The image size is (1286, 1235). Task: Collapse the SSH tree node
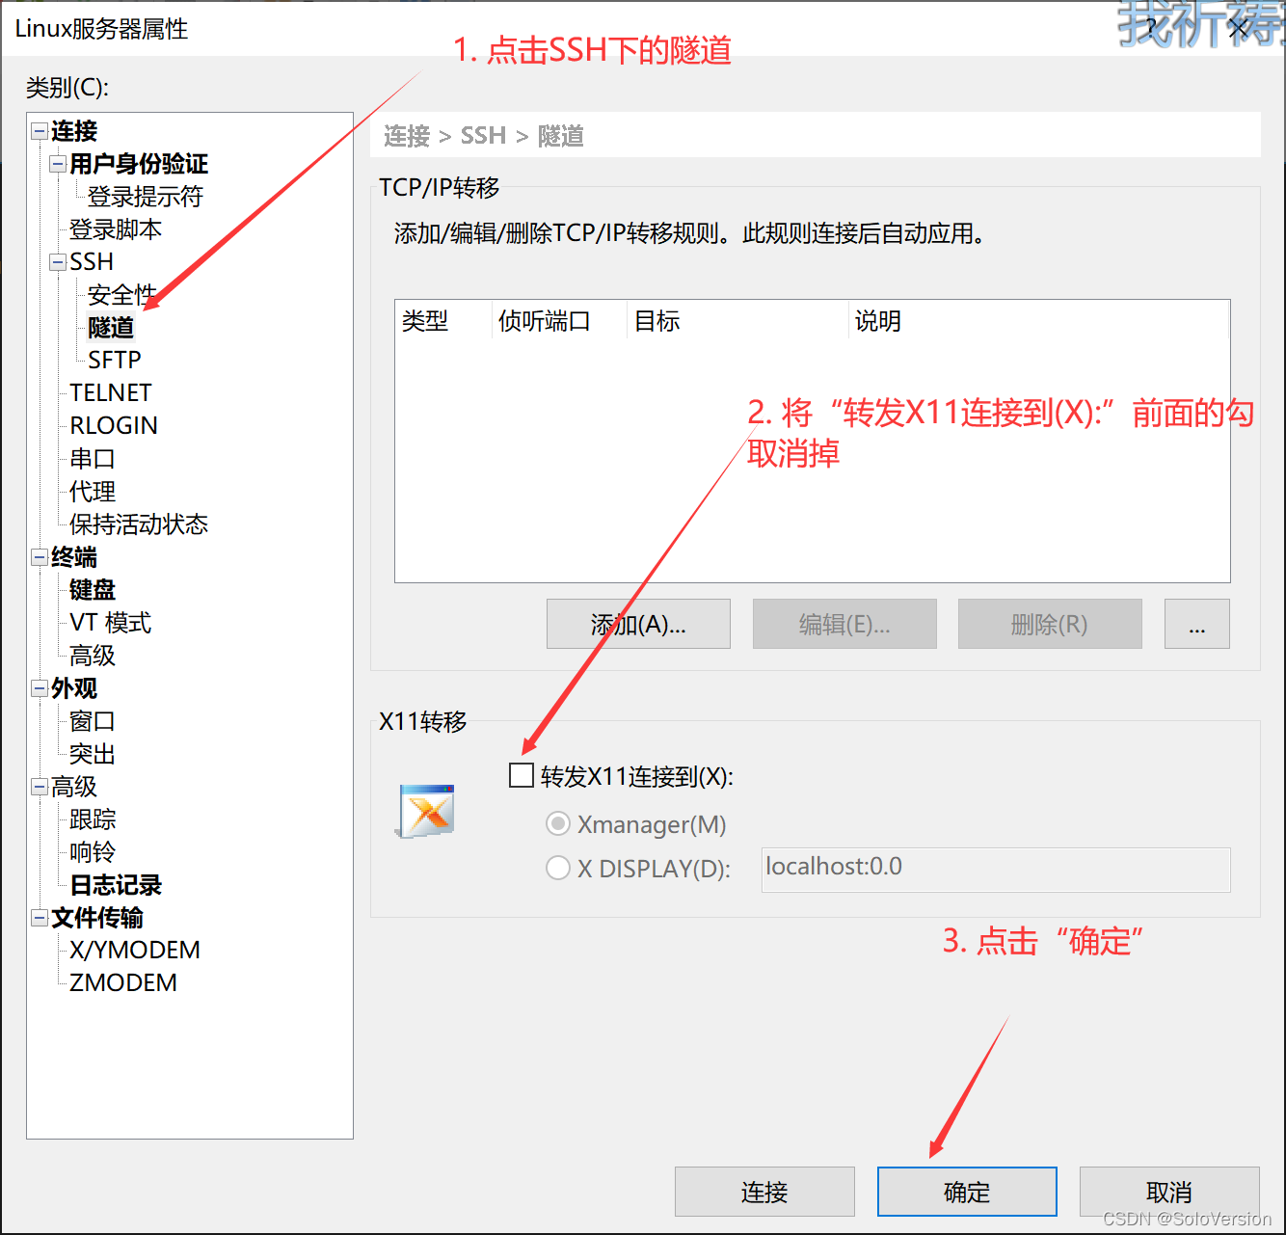(x=57, y=261)
